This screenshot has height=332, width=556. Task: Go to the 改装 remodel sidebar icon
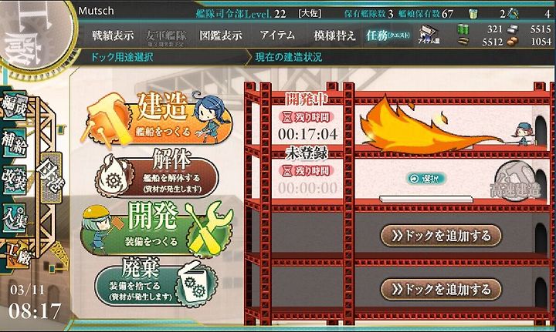[15, 181]
